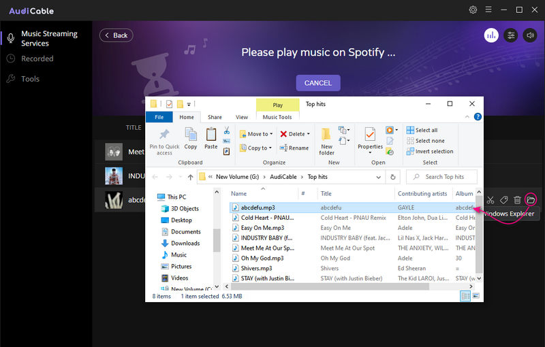Click Pin to Quick access
The image size is (545, 347).
click(x=164, y=142)
